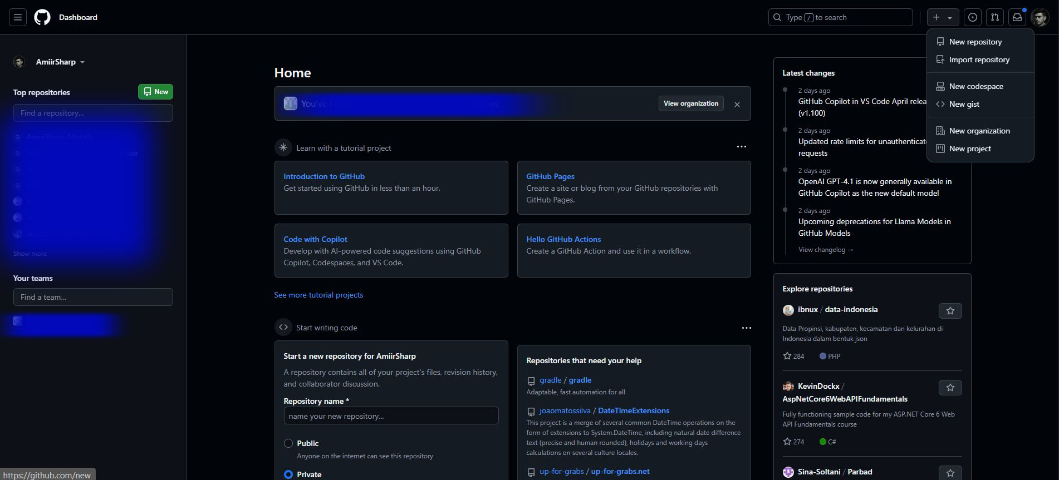Image resolution: width=1059 pixels, height=480 pixels.
Task: Select the Public visibility radio button
Action: (x=288, y=443)
